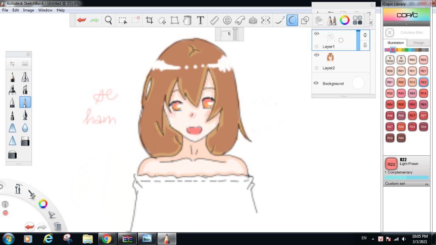Viewport: 436px width, 245px height.
Task: Select the Text tool
Action: 200,20
